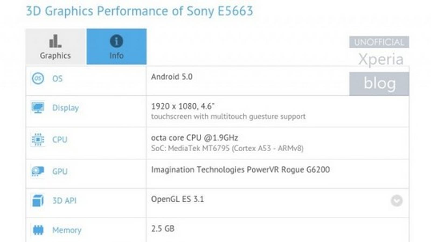
Task: Click the bar chart Graphics icon
Action: pyautogui.click(x=55, y=41)
